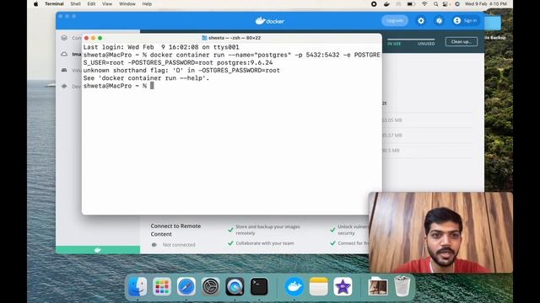
Task: Open System Preferences from the Dock
Action: click(211, 286)
